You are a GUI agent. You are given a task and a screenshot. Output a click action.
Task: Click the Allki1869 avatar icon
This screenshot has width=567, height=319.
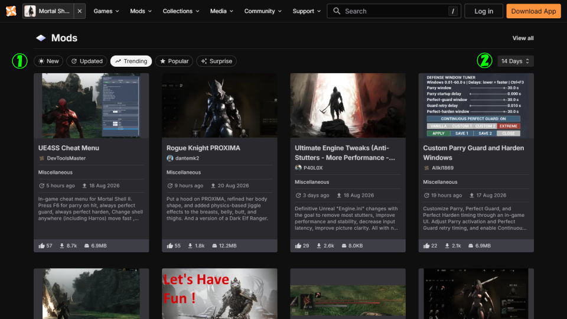click(x=426, y=168)
